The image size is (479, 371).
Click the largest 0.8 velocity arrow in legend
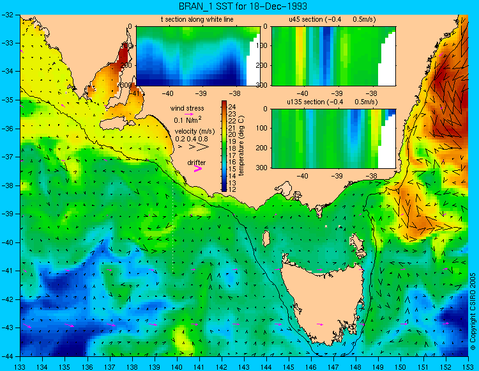(x=203, y=147)
